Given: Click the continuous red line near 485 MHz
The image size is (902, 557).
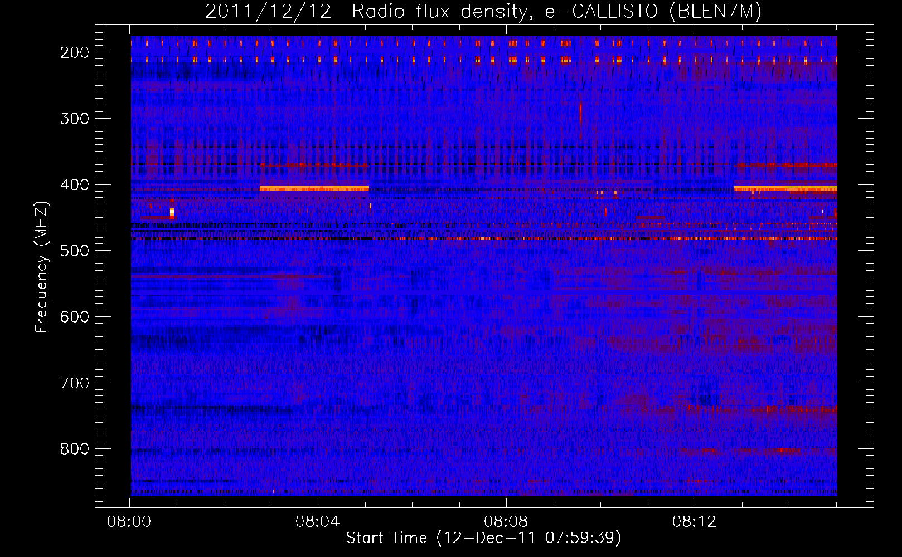Looking at the screenshot, I should pyautogui.click(x=484, y=239).
